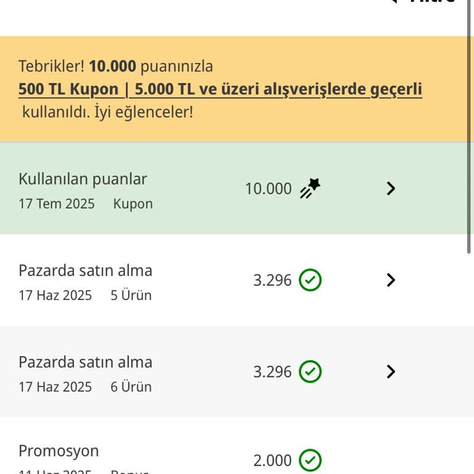Select the Kullanılan puanlar row title
This screenshot has width=474, height=474.
click(83, 179)
